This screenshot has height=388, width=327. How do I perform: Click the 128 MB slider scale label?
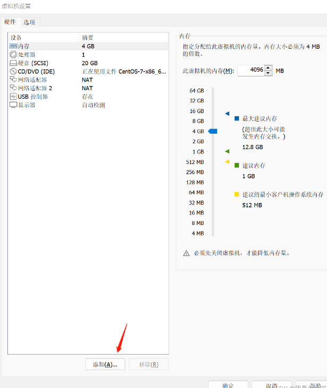click(195, 182)
